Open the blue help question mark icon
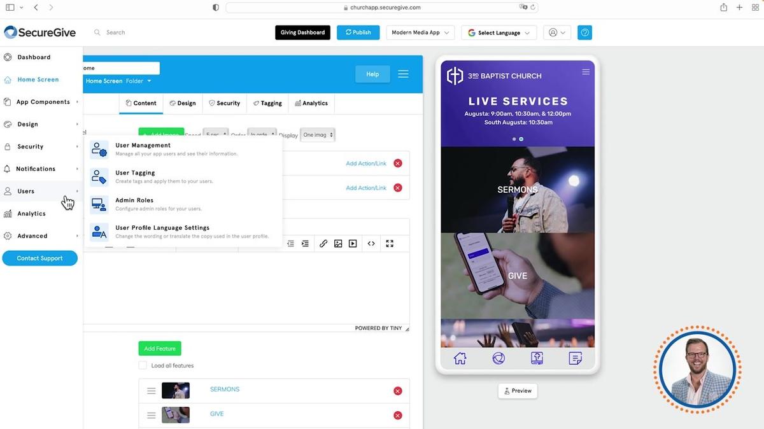 (584, 32)
